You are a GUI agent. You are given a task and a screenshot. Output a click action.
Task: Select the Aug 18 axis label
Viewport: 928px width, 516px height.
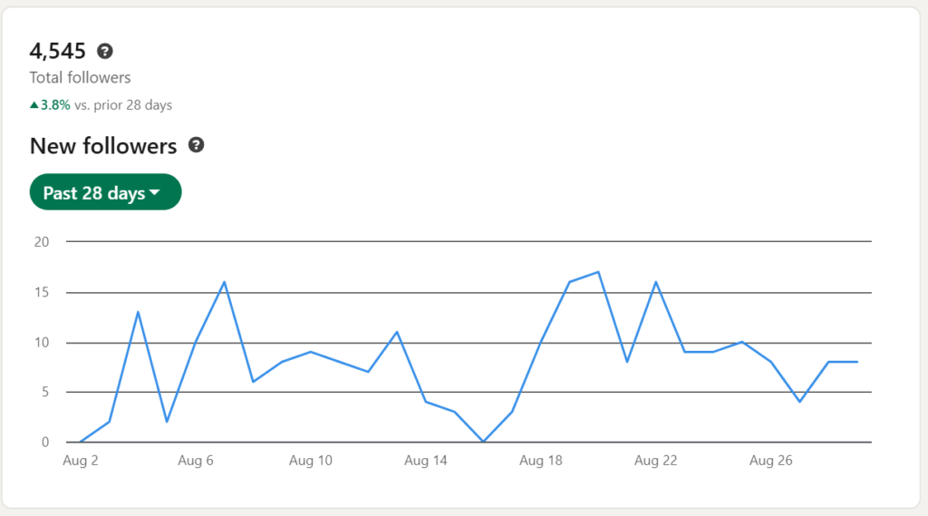click(x=541, y=461)
